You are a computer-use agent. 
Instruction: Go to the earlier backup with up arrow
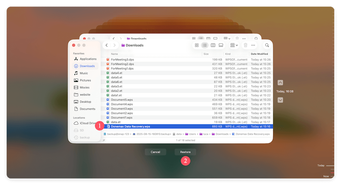click(x=280, y=83)
